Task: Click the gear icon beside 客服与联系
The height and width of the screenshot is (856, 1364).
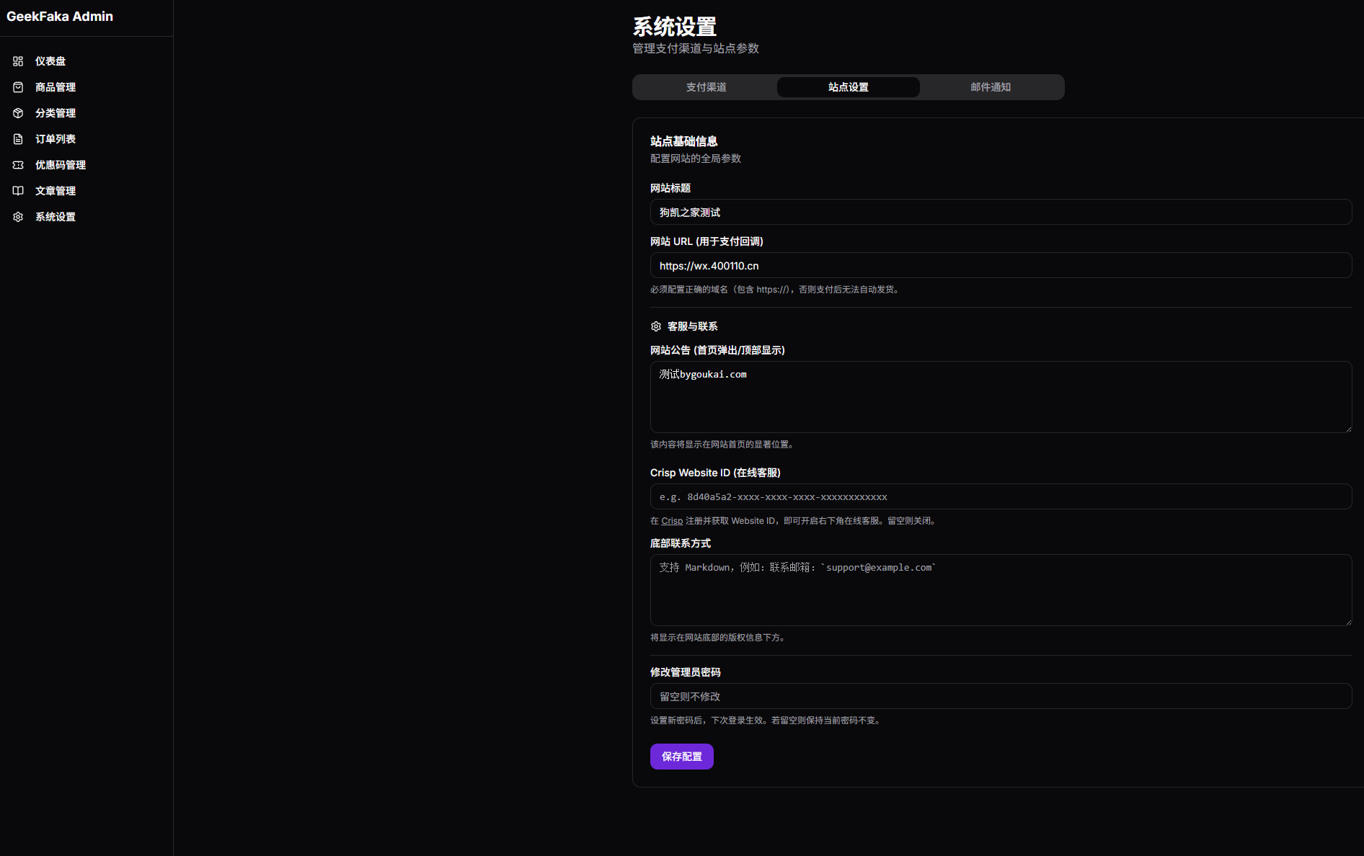Action: tap(655, 326)
